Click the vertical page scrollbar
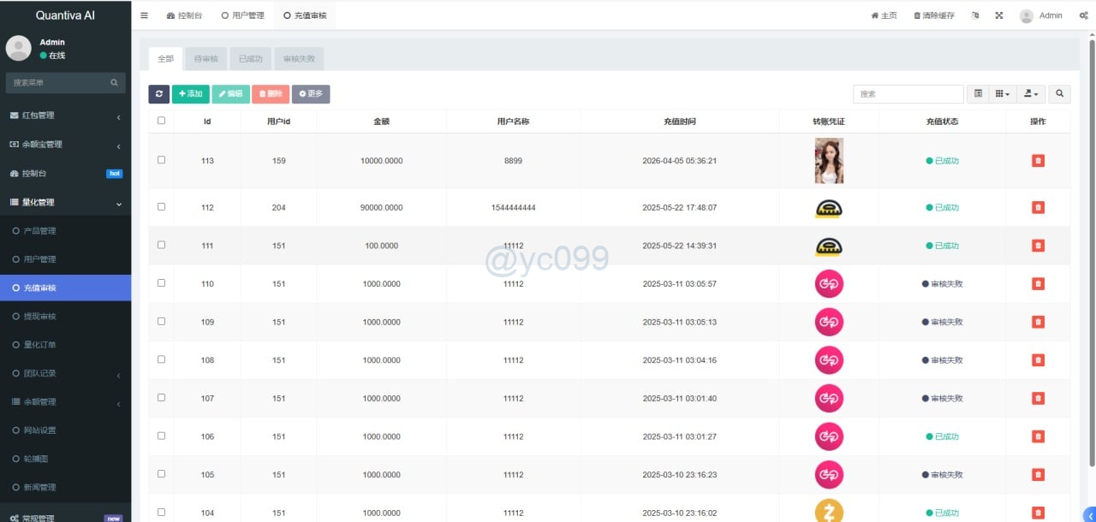The image size is (1096, 522). pyautogui.click(x=1091, y=257)
